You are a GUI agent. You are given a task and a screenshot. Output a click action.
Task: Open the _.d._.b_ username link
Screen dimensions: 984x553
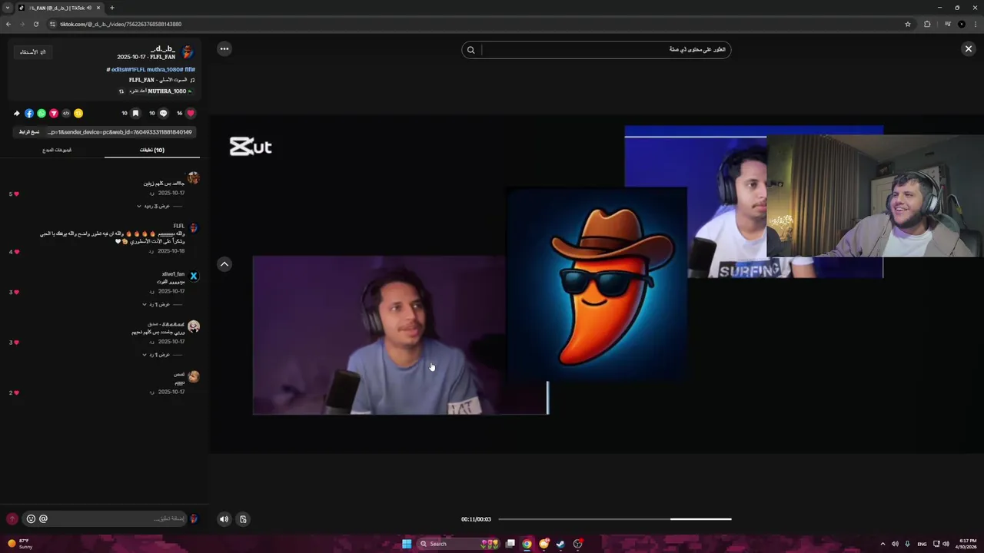tap(163, 48)
